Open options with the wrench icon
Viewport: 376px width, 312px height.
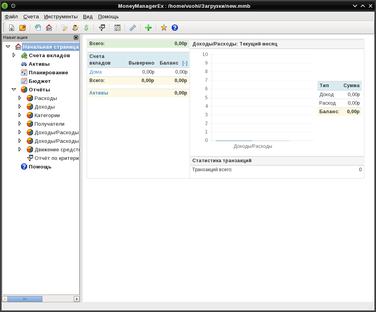(x=132, y=28)
